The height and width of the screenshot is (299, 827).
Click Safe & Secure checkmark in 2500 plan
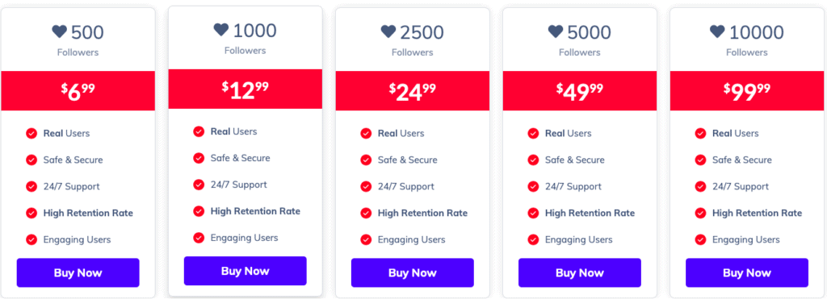(366, 160)
